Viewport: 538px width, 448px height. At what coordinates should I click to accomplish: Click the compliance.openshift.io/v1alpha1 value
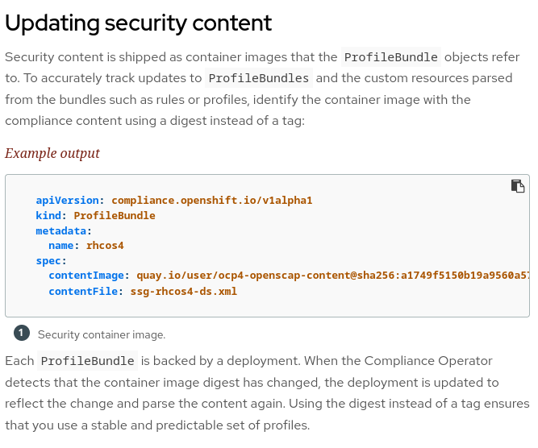[211, 200]
